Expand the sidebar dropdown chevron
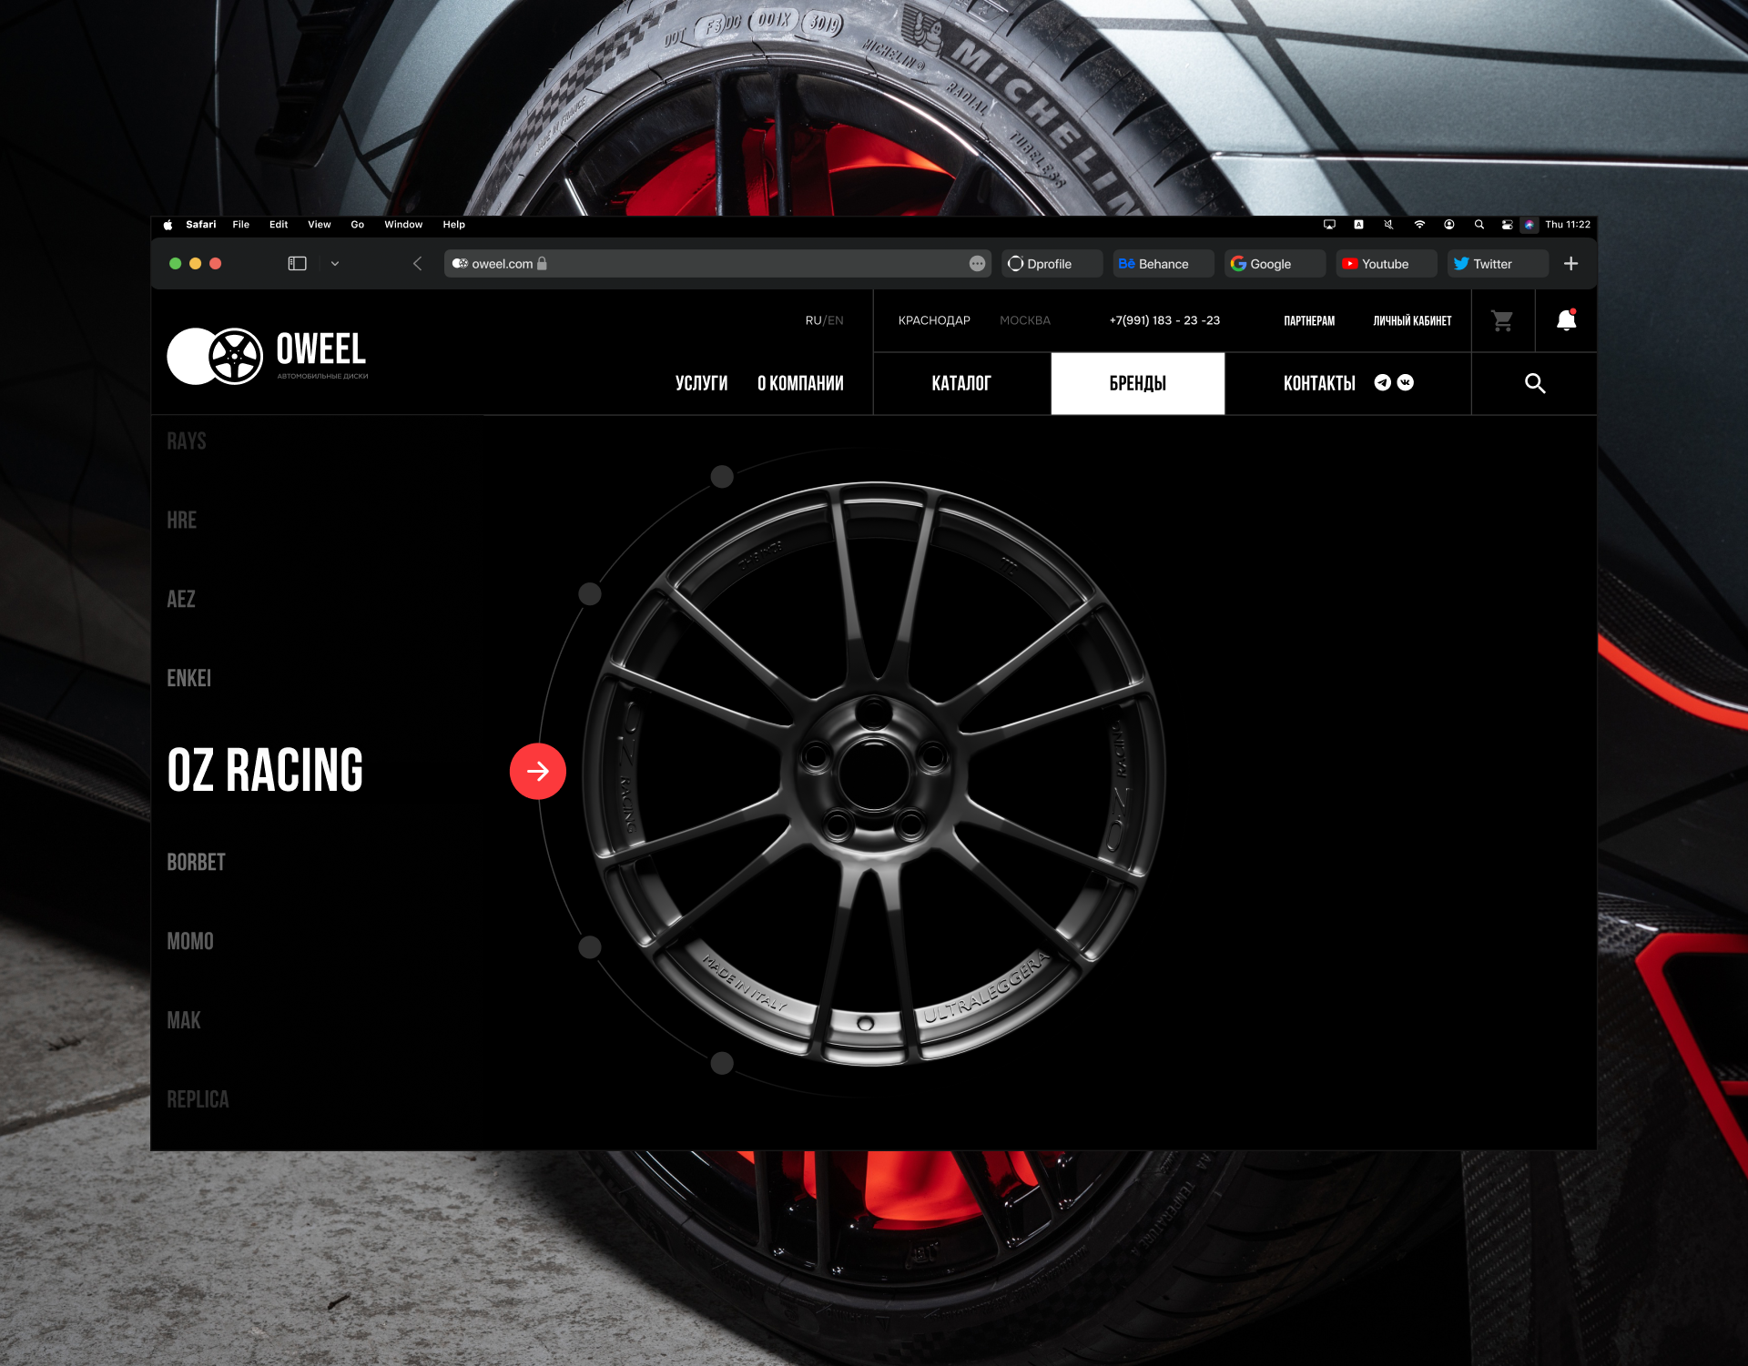This screenshot has width=1748, height=1366. click(334, 263)
